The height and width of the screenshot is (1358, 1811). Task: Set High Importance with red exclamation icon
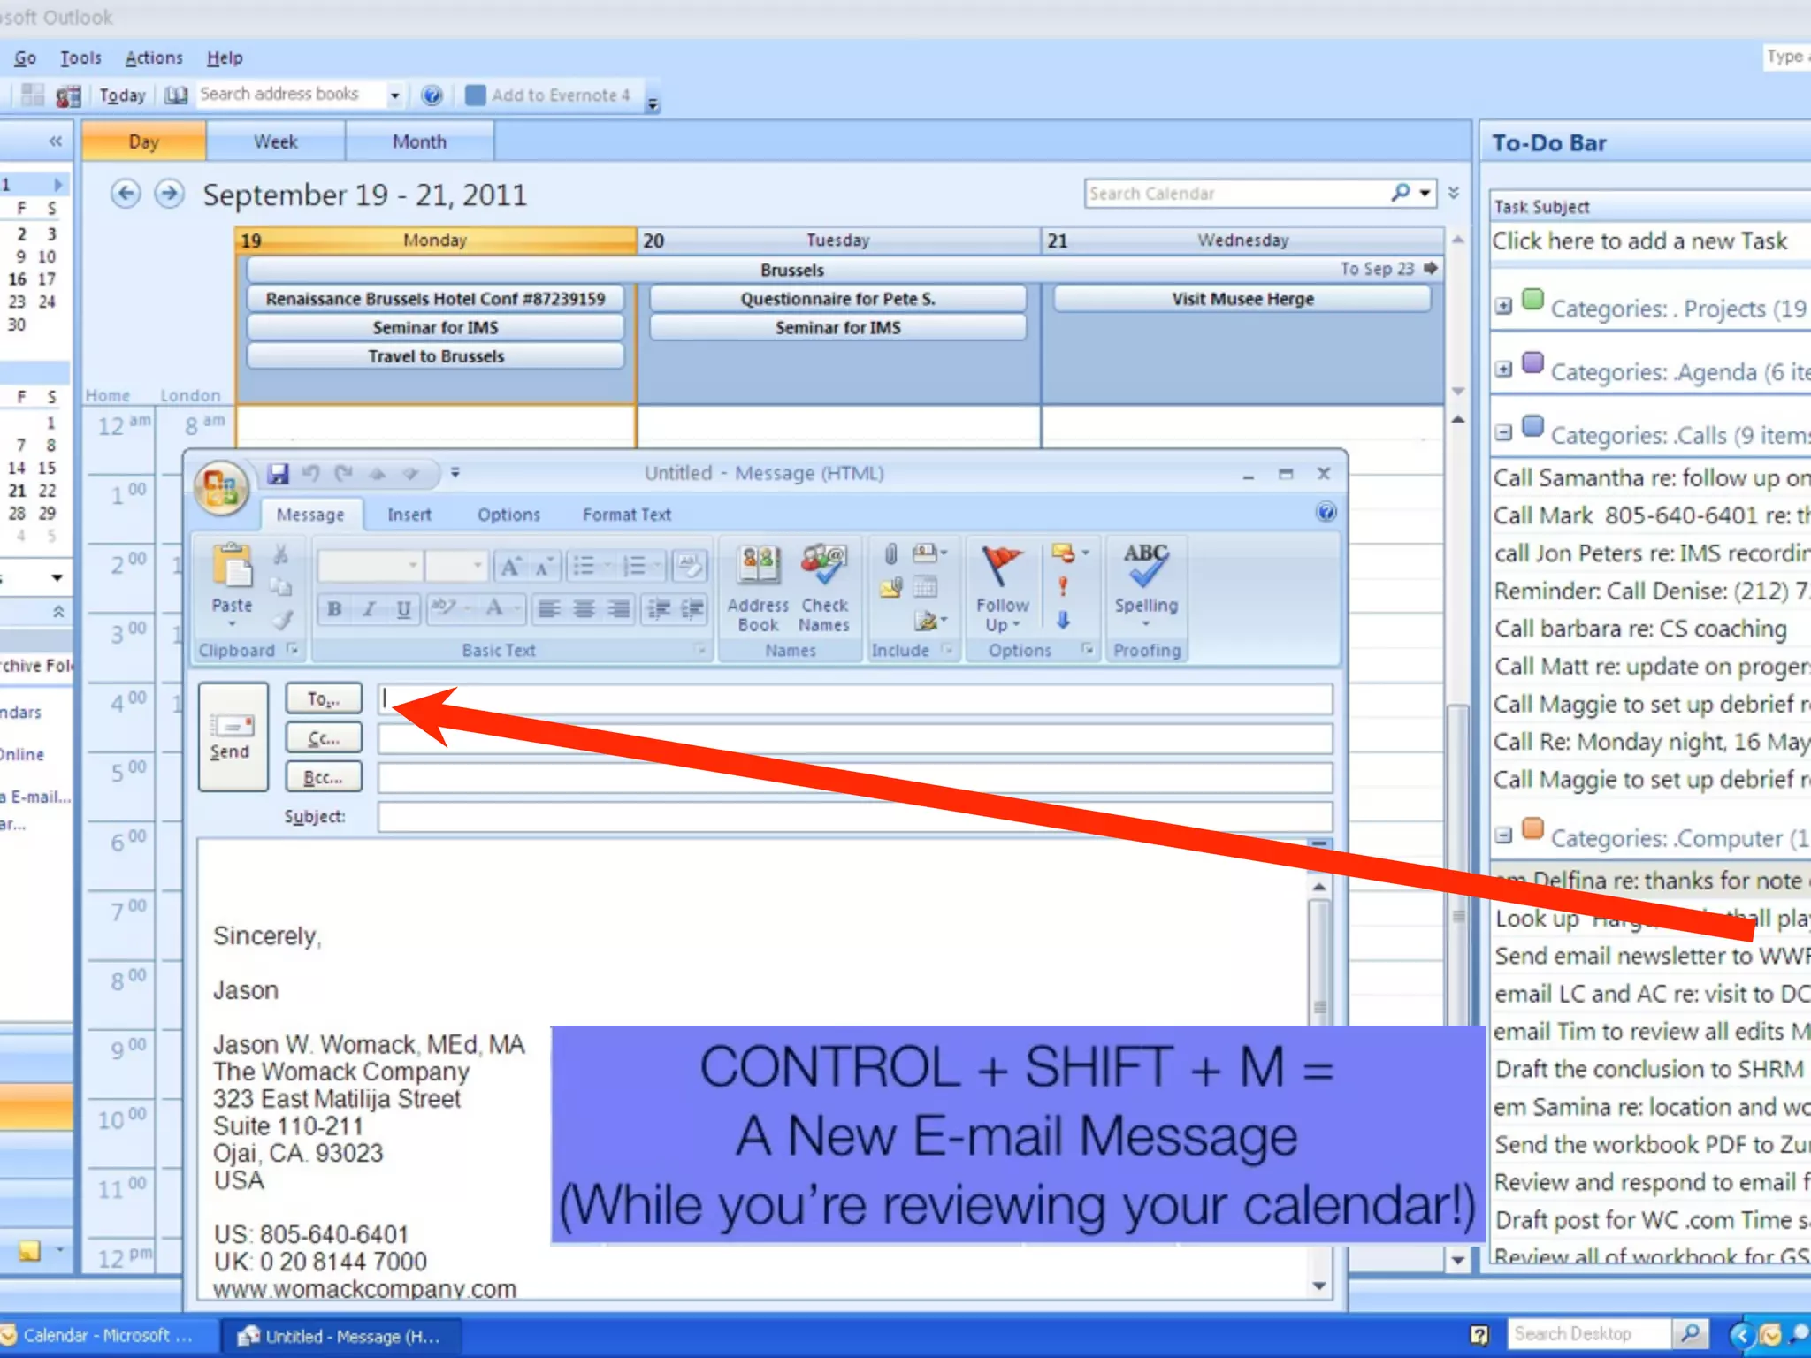[x=1063, y=586]
